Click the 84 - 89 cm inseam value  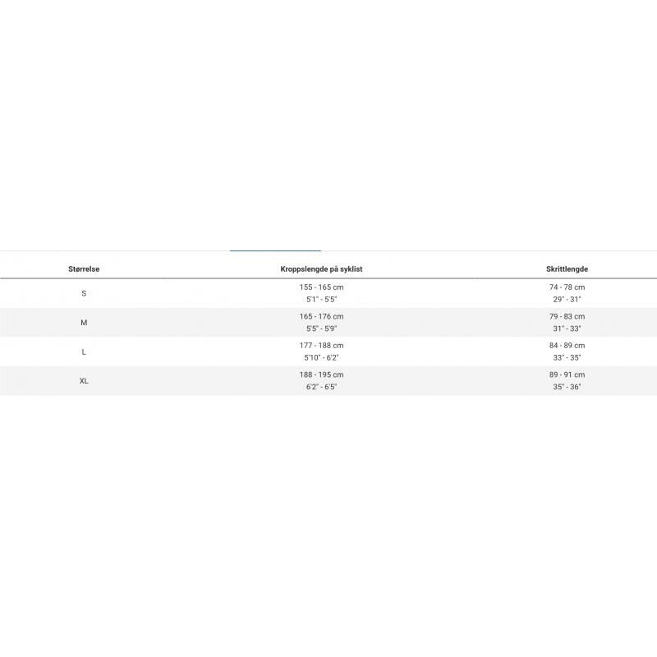567,346
